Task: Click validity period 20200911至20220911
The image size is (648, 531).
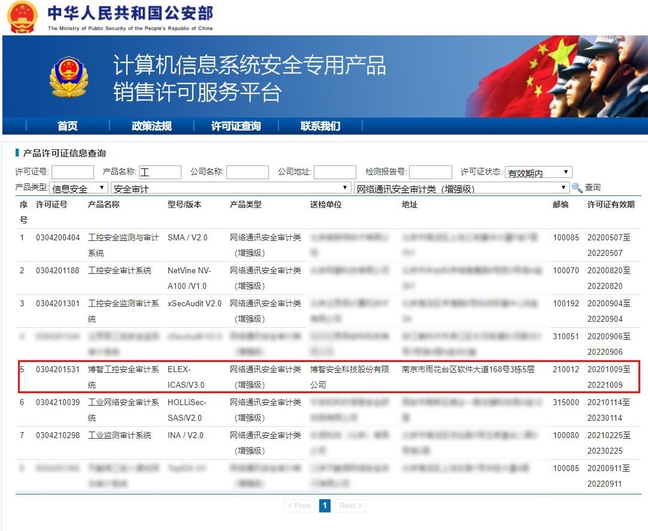Action: coord(609,476)
